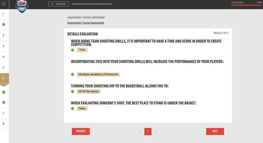The width and height of the screenshot is (263, 143).
Task: Select the True answer chip
Action: pos(82,50)
